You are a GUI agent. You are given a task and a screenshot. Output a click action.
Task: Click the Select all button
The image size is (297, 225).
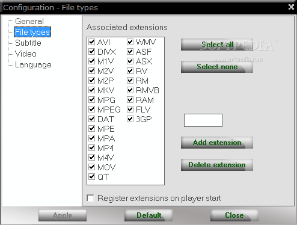[x=217, y=45]
